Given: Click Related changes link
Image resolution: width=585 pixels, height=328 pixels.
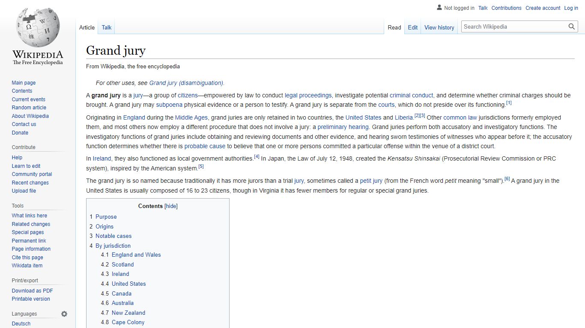Looking at the screenshot, I should tap(31, 224).
